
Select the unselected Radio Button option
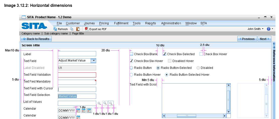point(131,68)
